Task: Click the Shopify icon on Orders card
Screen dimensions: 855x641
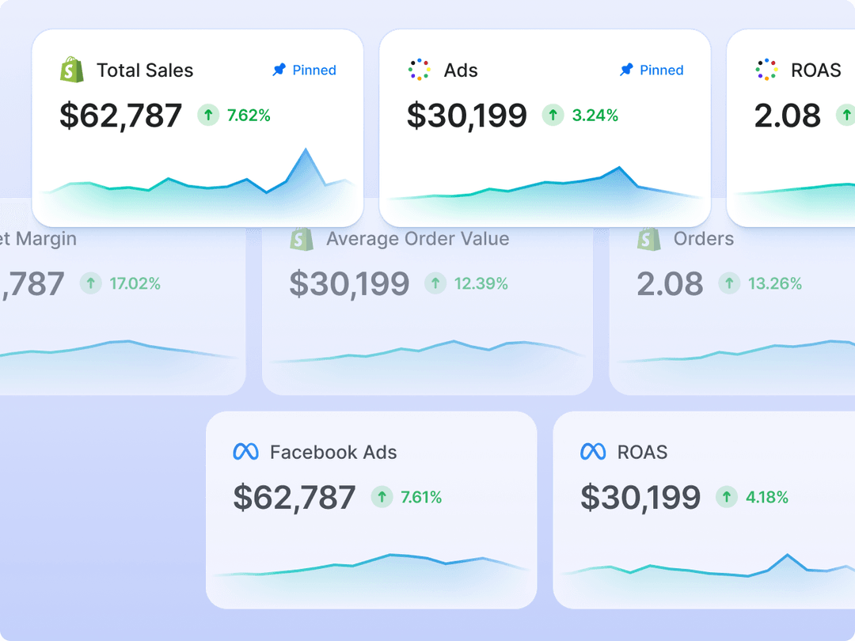Action: pos(649,239)
